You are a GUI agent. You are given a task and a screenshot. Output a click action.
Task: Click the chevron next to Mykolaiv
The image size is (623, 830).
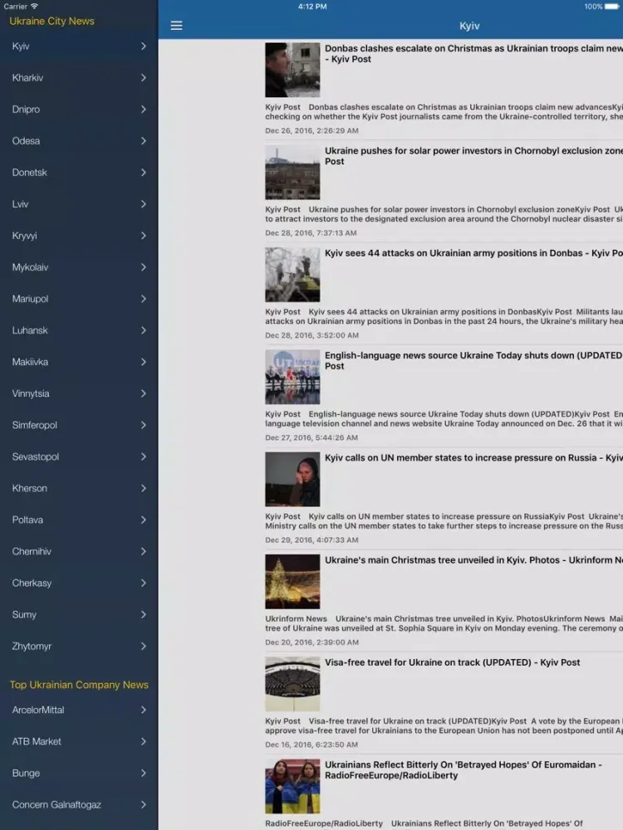tap(144, 267)
